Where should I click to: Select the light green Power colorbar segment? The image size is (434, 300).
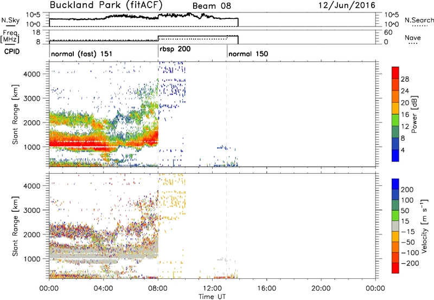pos(395,120)
